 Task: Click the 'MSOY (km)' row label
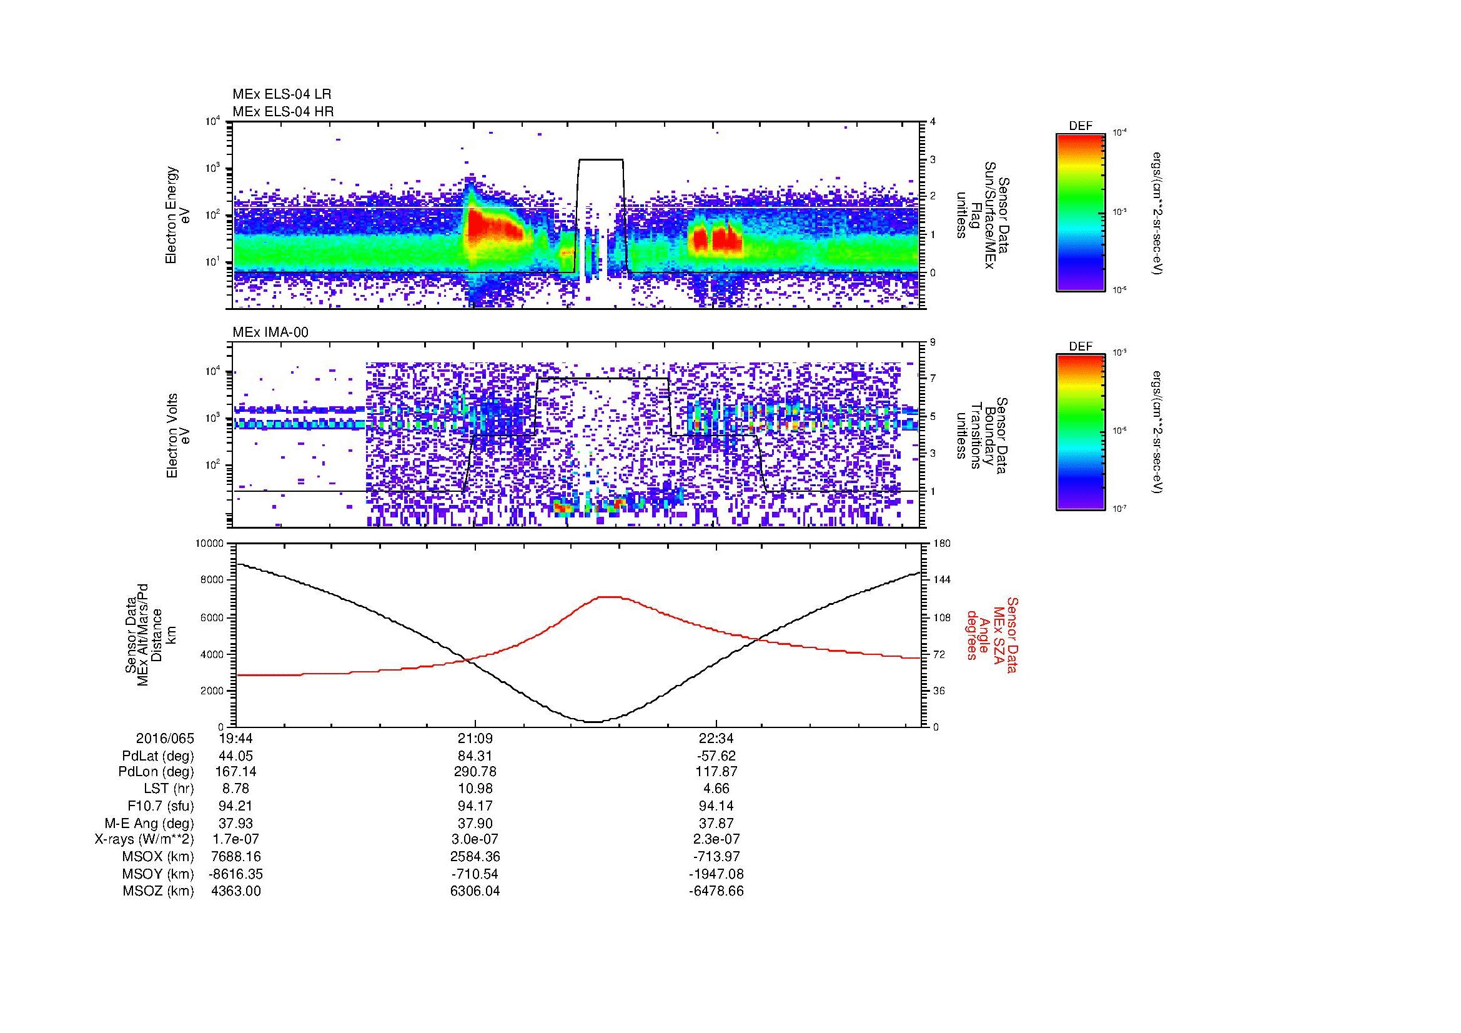(158, 874)
